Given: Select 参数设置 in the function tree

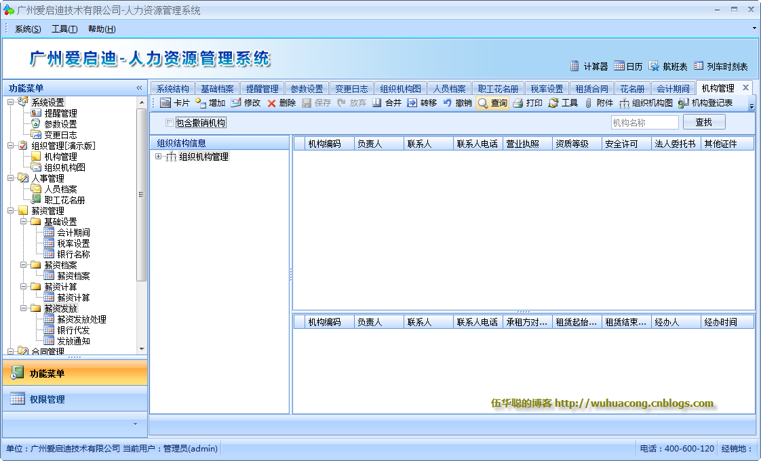Looking at the screenshot, I should click(60, 124).
